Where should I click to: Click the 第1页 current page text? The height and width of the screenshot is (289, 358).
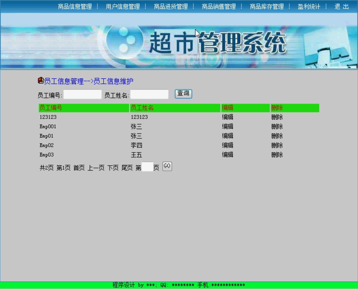point(64,168)
